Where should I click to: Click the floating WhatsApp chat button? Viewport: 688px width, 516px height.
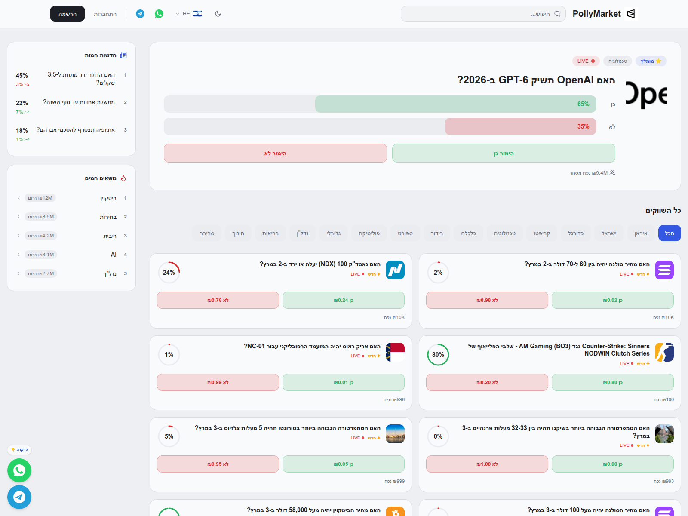pos(19,470)
